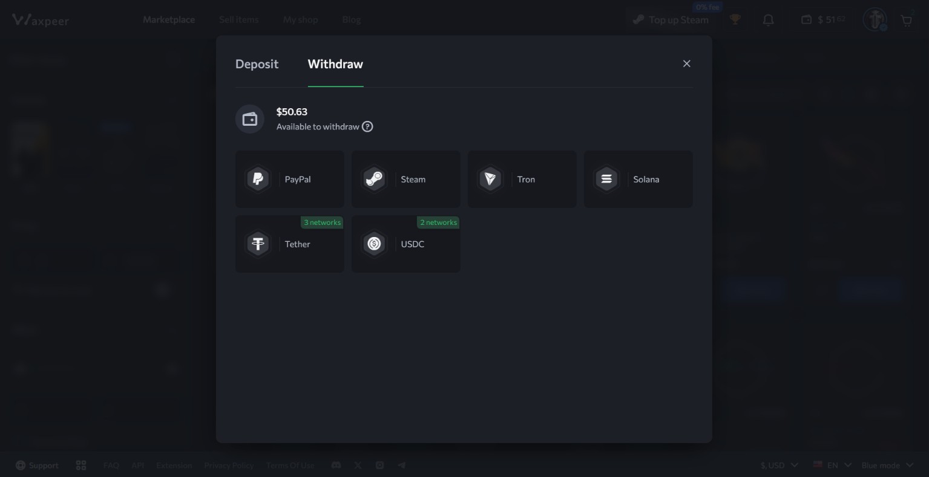The width and height of the screenshot is (929, 477).
Task: Go to Sell items
Action: (x=238, y=19)
